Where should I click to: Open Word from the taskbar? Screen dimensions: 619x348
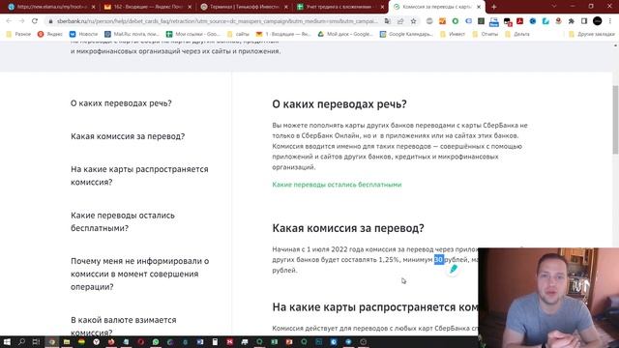coord(200,341)
